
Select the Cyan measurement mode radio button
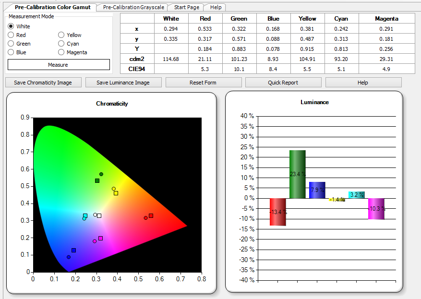click(61, 44)
